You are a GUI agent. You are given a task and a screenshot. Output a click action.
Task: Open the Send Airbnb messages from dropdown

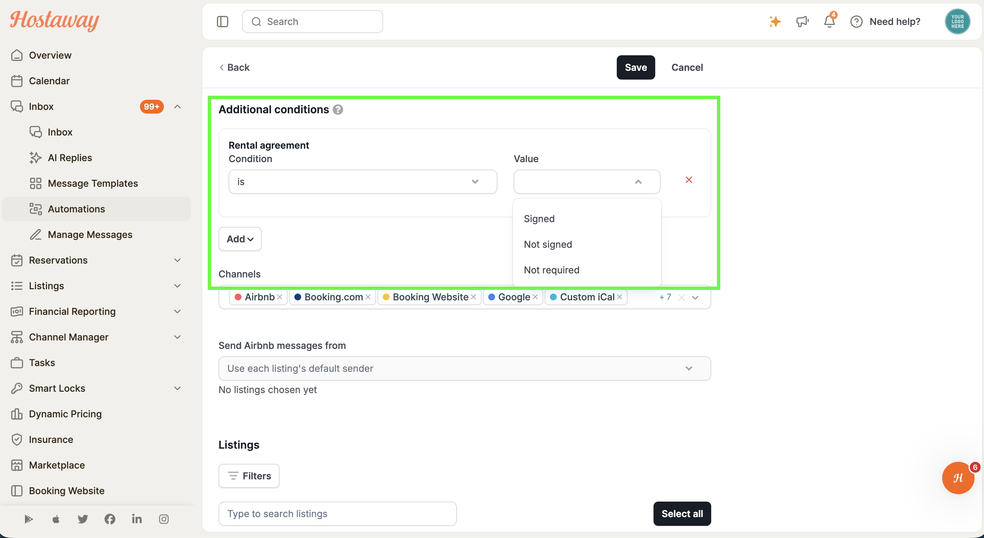click(464, 368)
